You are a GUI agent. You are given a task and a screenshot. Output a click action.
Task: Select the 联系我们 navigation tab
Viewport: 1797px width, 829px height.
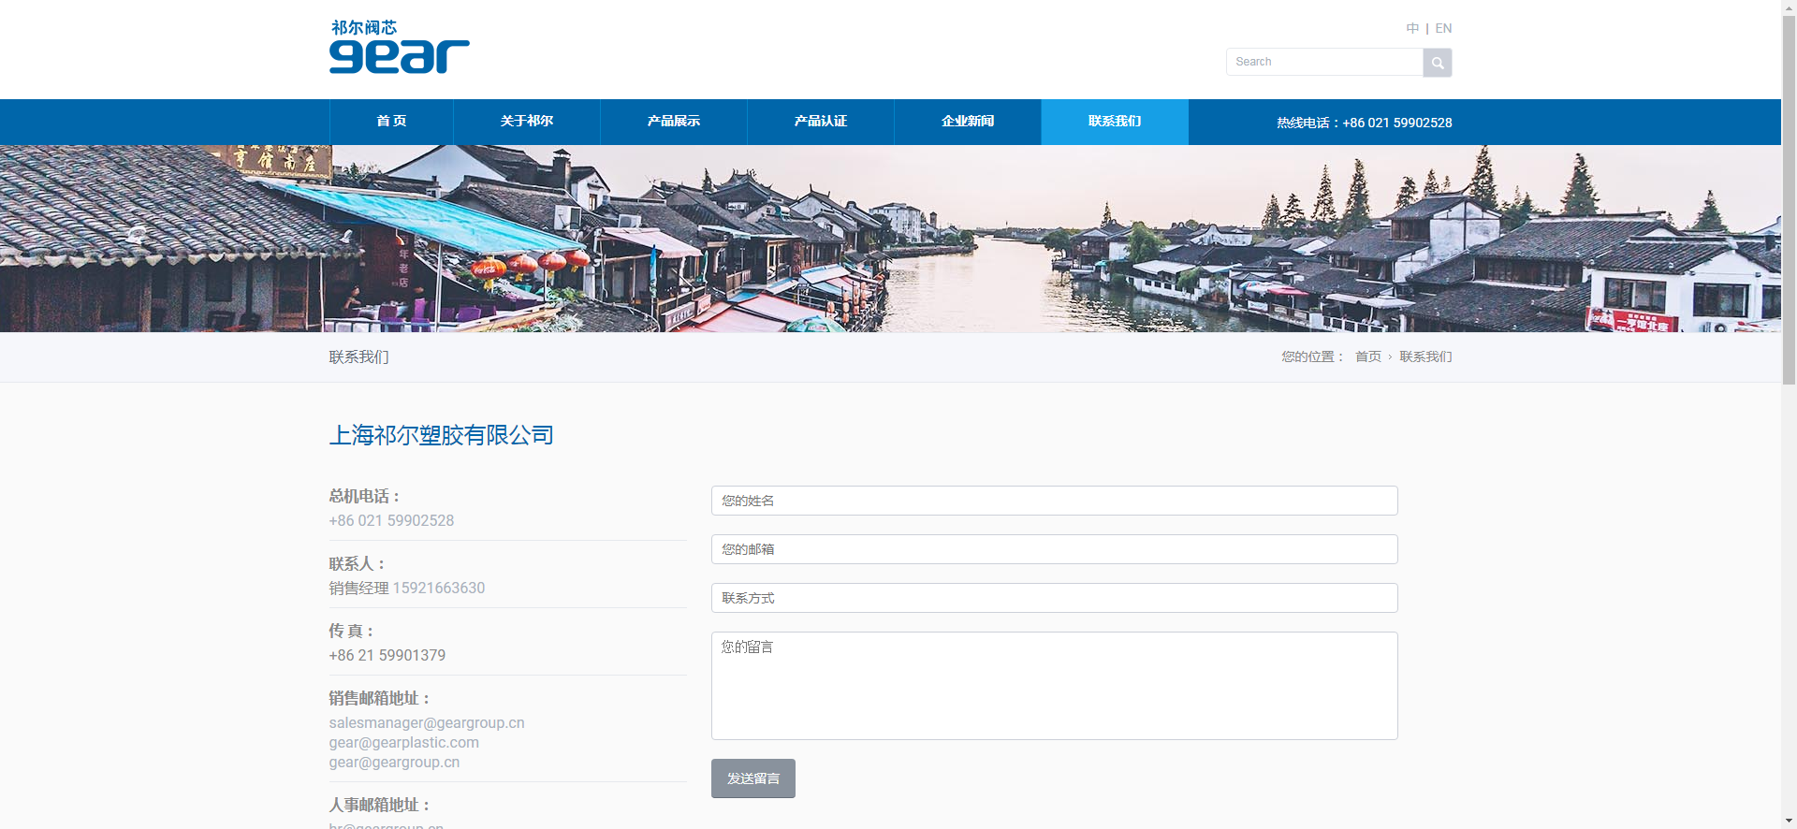(x=1114, y=122)
